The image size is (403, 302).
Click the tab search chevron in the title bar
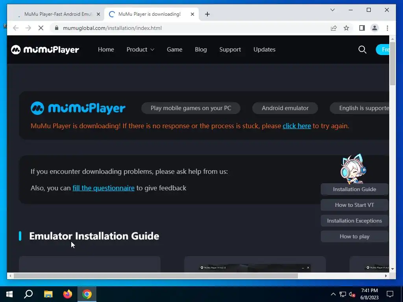coord(333,10)
